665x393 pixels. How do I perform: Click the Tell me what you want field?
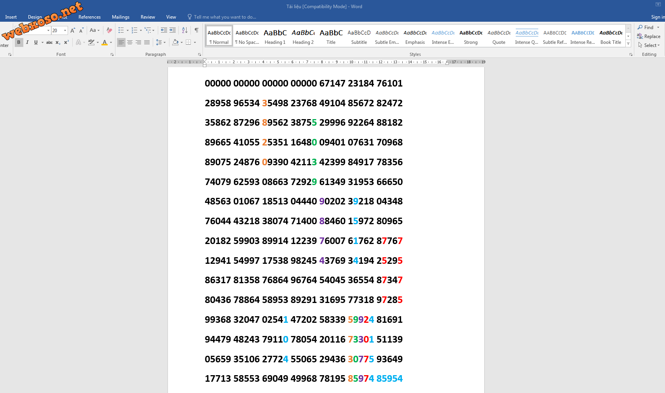tap(225, 17)
